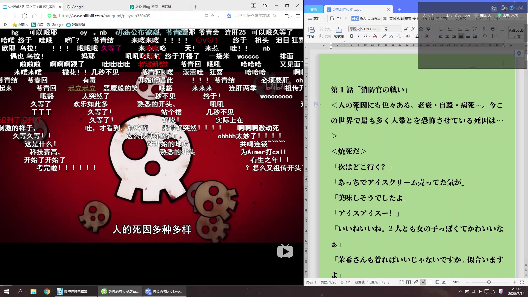
Task: Enable full screen view in status bar
Action: [401, 282]
